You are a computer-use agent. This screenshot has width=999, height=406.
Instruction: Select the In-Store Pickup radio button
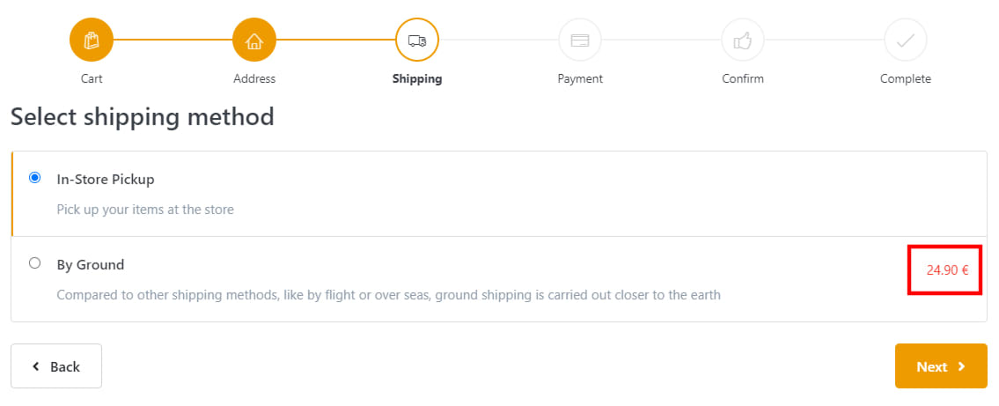click(x=34, y=177)
